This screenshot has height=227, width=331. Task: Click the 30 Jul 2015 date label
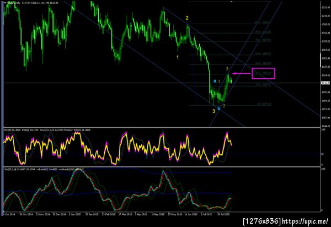click(x=223, y=214)
